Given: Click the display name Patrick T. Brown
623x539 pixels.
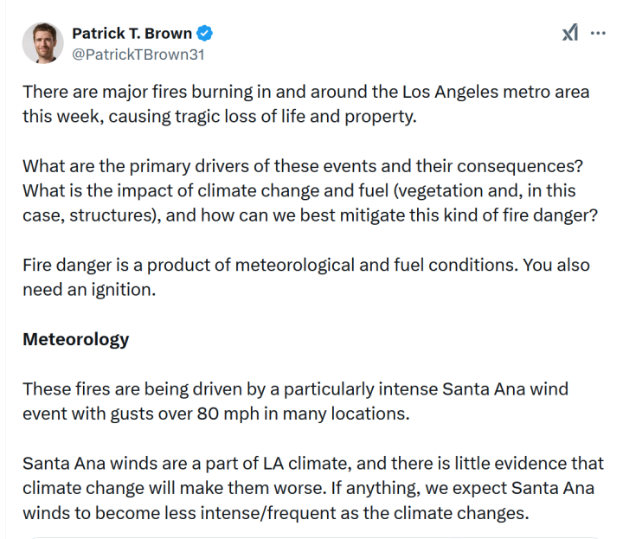Looking at the screenshot, I should click(132, 34).
